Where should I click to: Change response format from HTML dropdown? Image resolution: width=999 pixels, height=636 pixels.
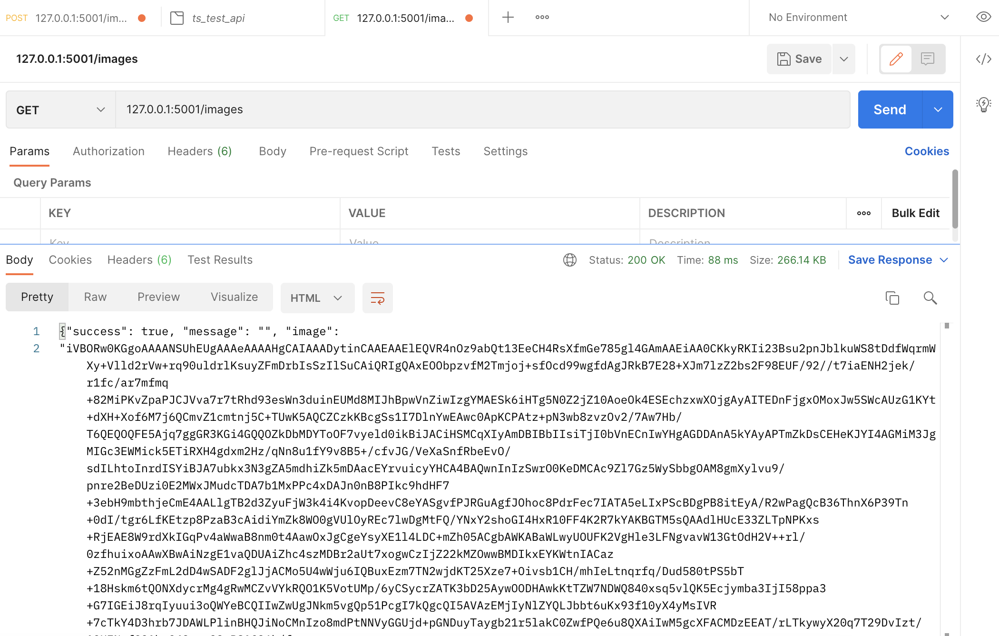coord(317,298)
